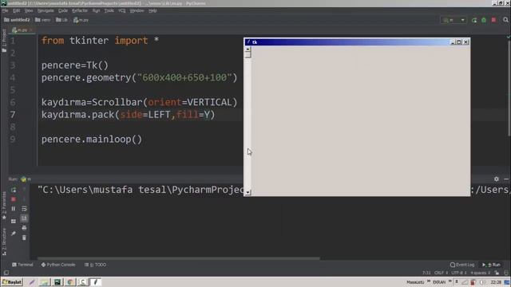Screen dimensions: 511x287
Task: Open Search Everywhere magnifier icon
Action: coord(505,20)
